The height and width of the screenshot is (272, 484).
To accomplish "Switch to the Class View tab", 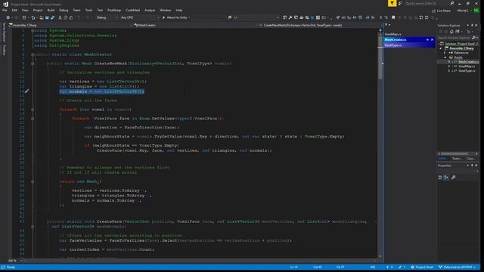I will pos(470,159).
